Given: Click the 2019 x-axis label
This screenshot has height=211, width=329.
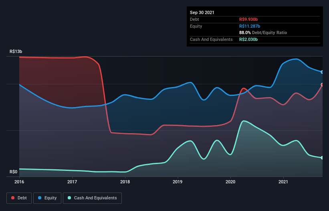Looking at the screenshot, I should tap(178, 182).
